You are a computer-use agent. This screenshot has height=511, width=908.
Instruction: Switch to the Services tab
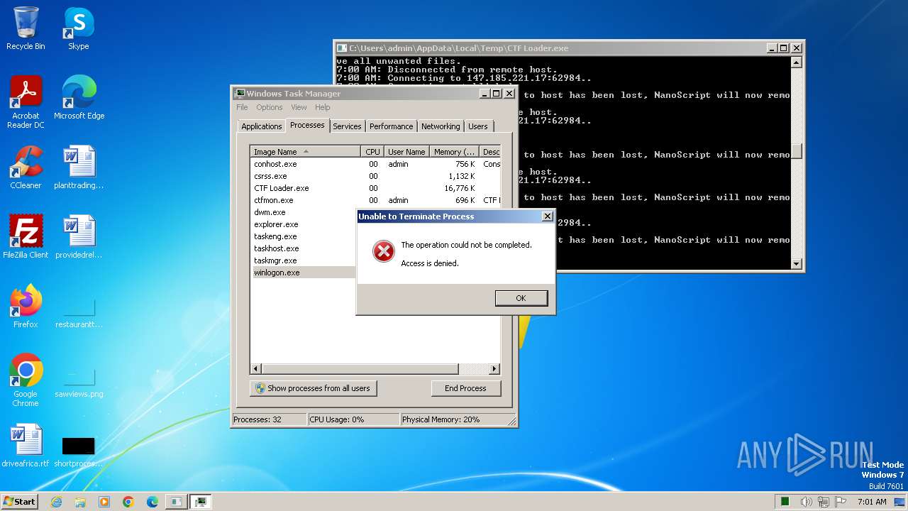[x=347, y=126]
